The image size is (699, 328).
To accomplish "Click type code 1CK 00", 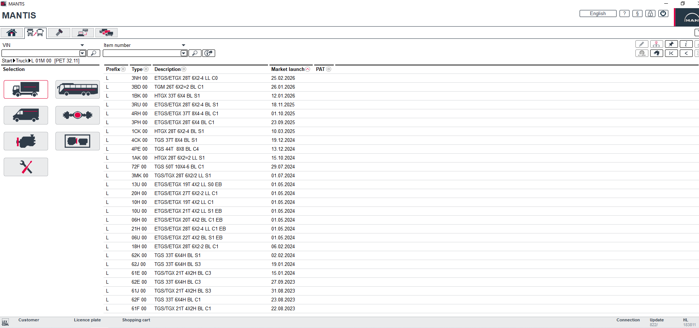I will [139, 131].
